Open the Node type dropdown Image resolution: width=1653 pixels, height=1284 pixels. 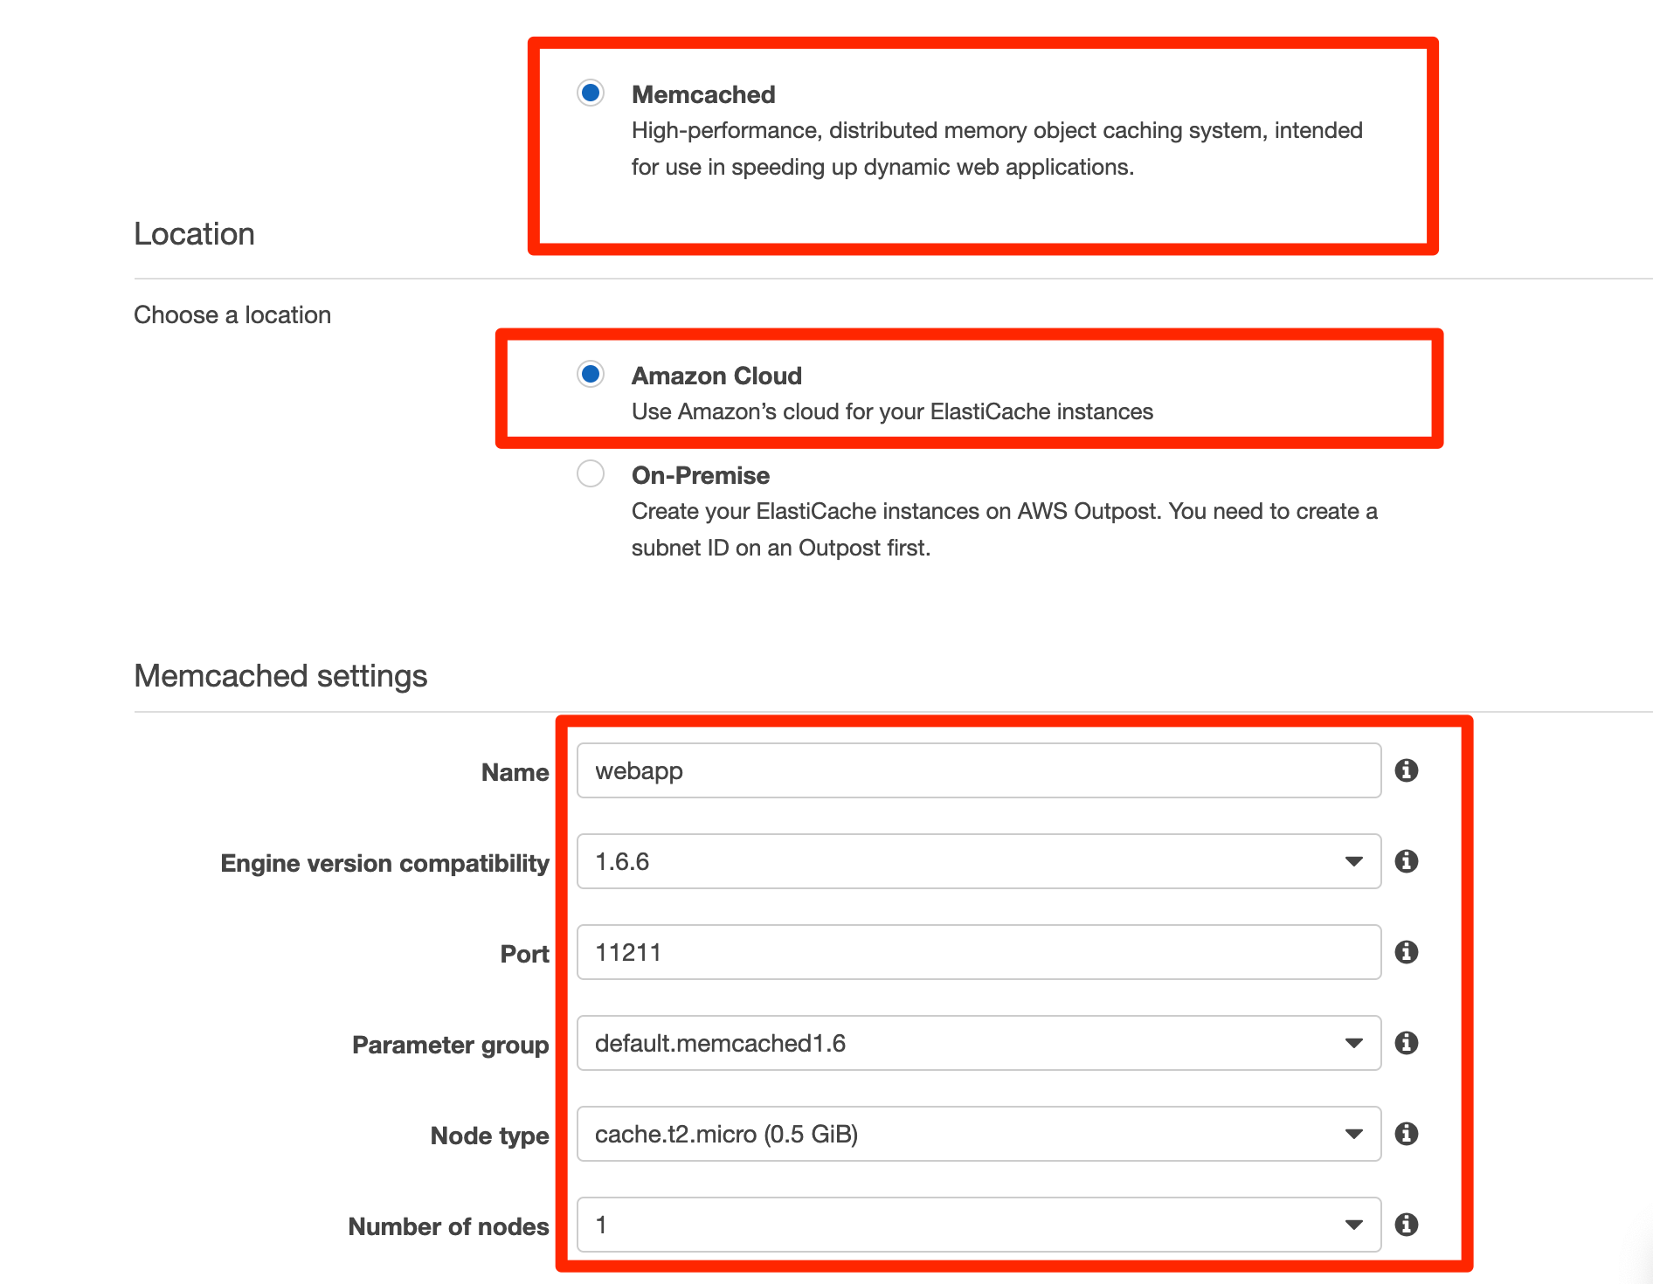coord(979,1134)
